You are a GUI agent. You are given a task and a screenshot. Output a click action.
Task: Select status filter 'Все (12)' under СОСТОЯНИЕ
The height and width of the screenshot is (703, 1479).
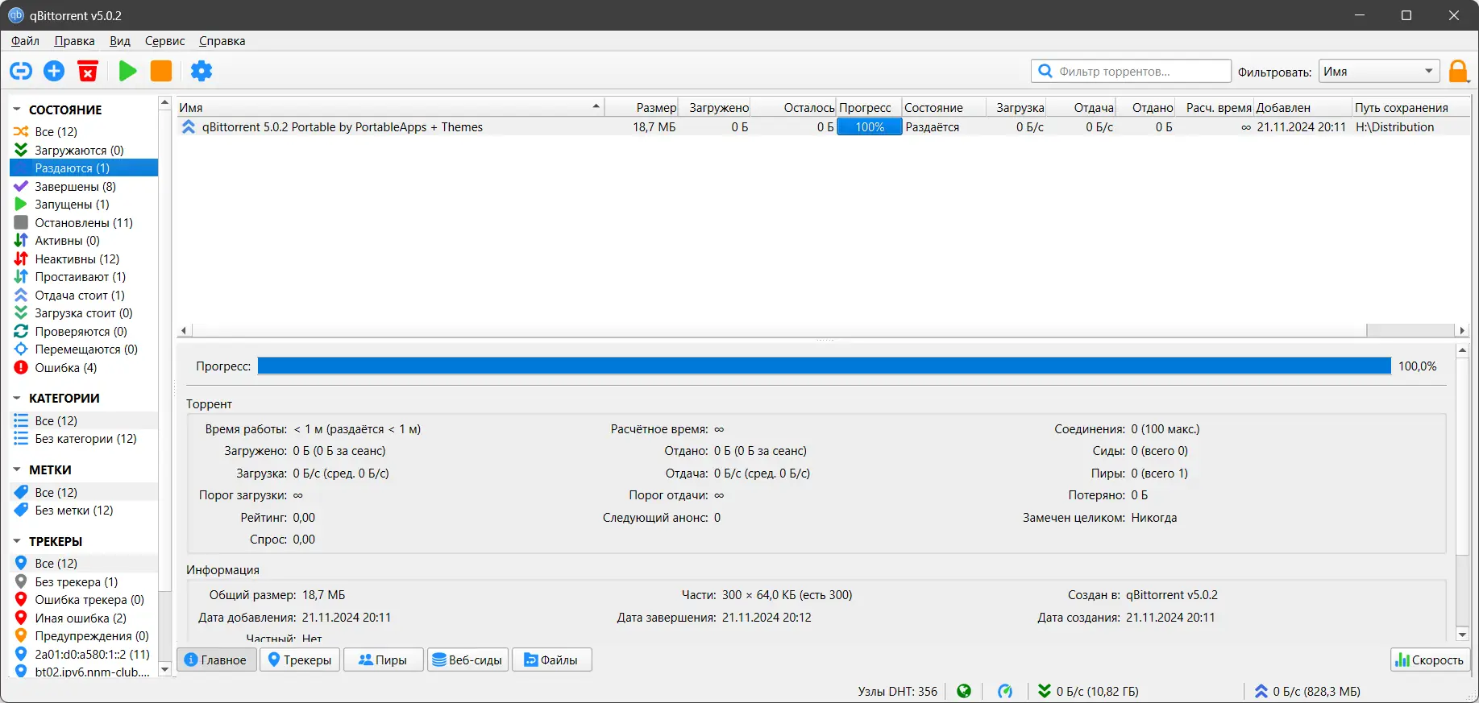coord(84,131)
